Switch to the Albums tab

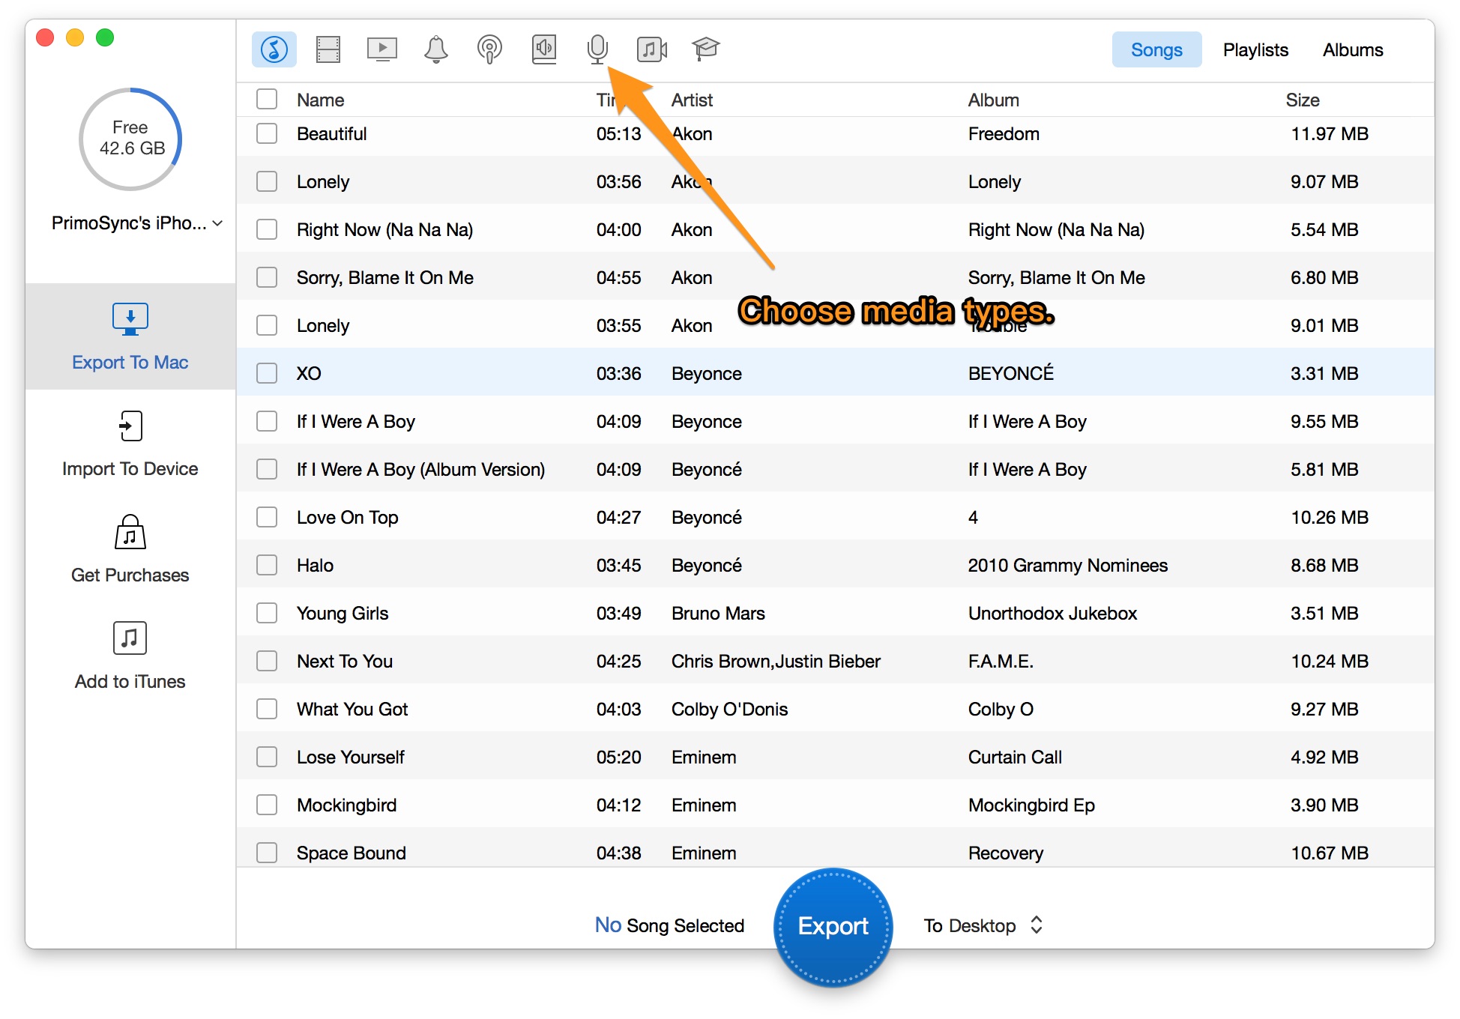point(1353,49)
